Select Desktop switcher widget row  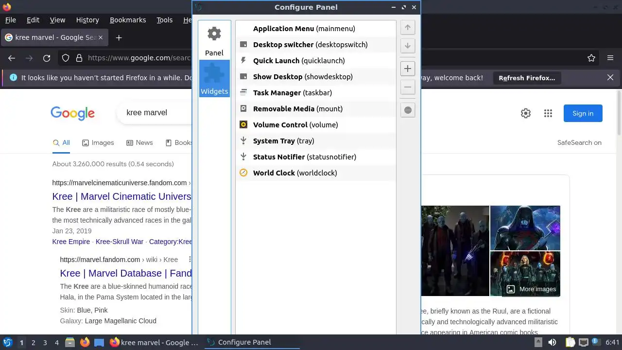[x=316, y=45]
